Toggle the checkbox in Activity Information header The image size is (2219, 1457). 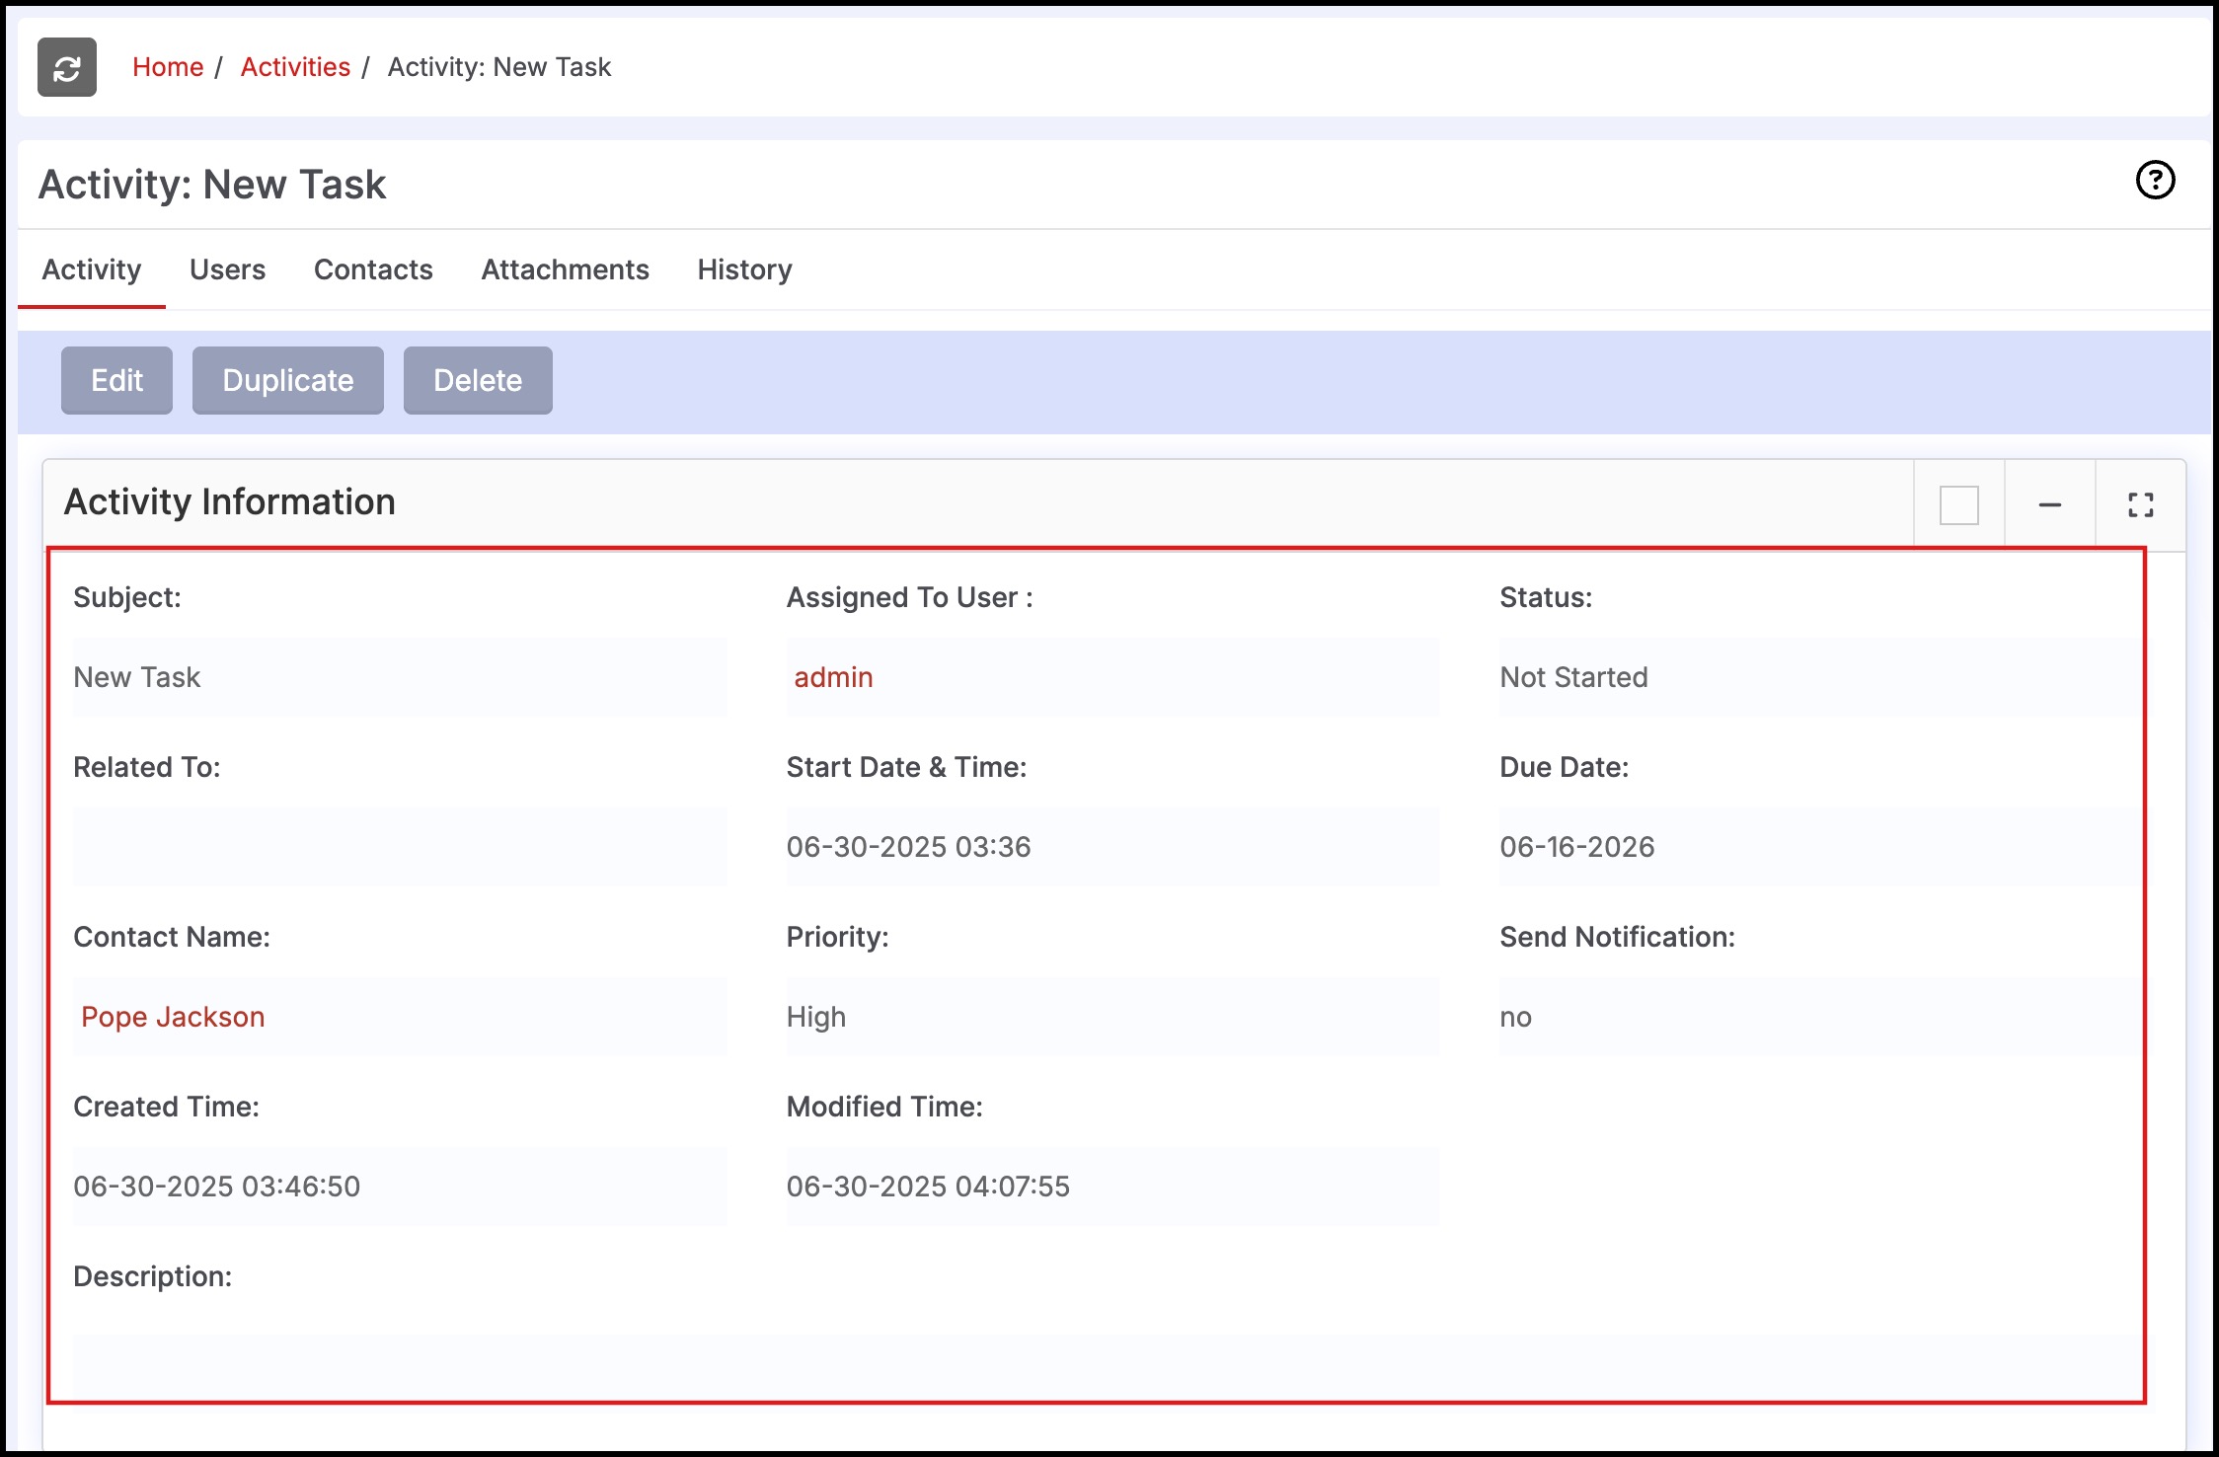click(1958, 504)
